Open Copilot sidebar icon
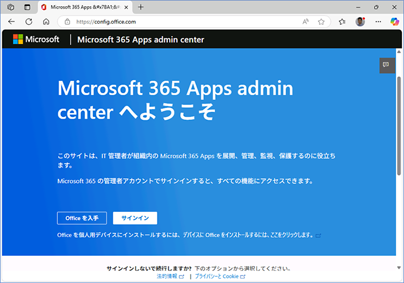The height and width of the screenshot is (283, 404). click(394, 21)
